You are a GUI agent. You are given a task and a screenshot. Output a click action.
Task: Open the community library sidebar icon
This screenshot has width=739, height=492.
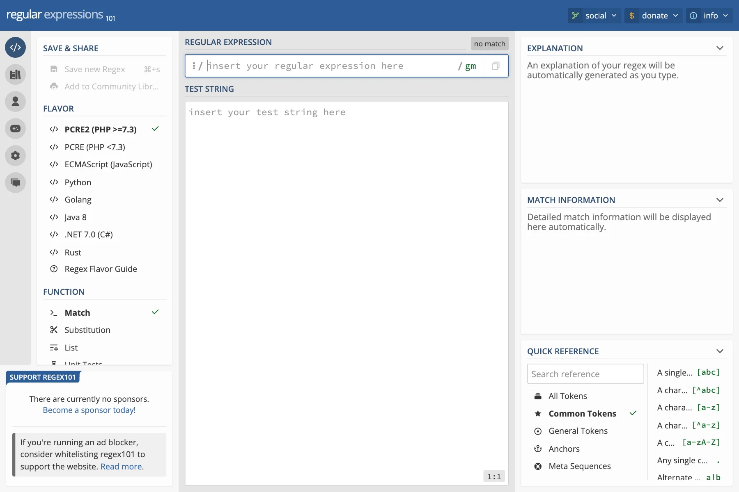[15, 75]
